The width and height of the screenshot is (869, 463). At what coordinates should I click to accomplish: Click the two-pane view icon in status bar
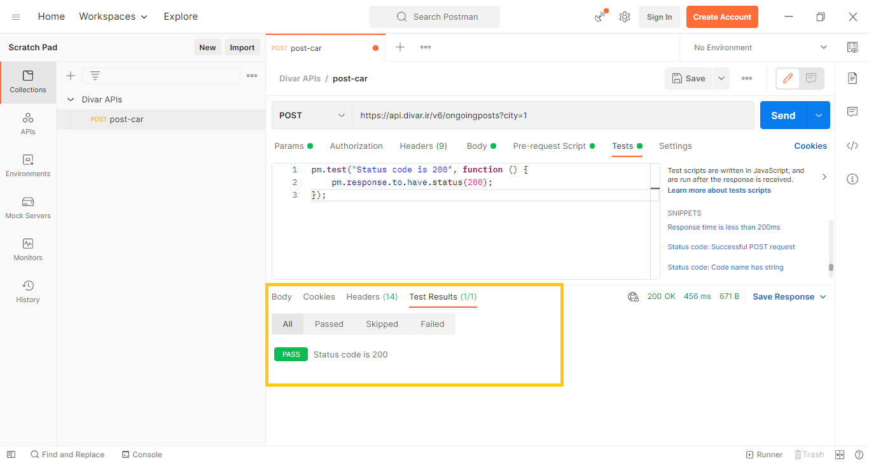click(x=840, y=455)
